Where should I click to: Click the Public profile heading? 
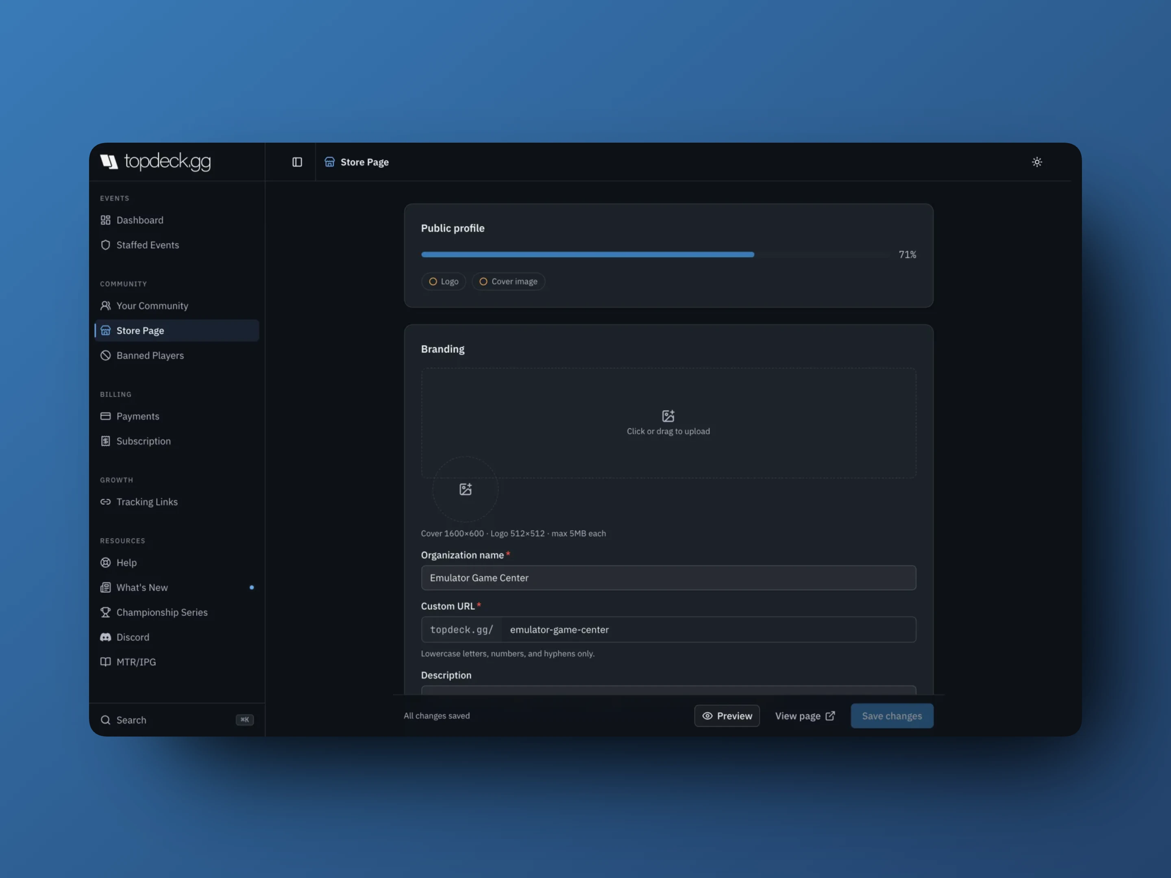coord(453,228)
